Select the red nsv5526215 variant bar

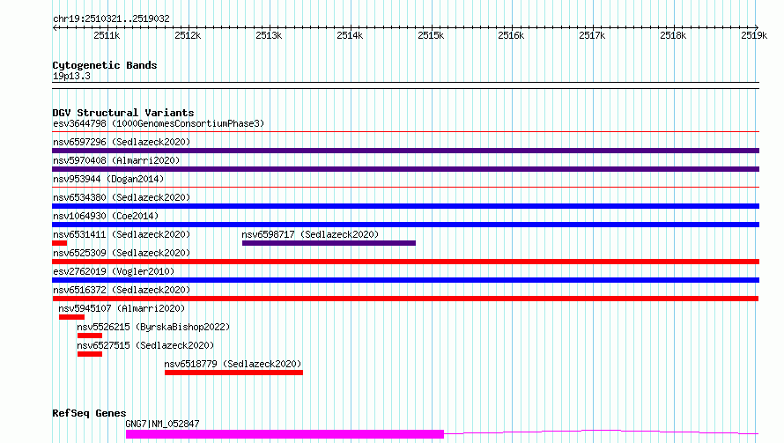(90, 336)
